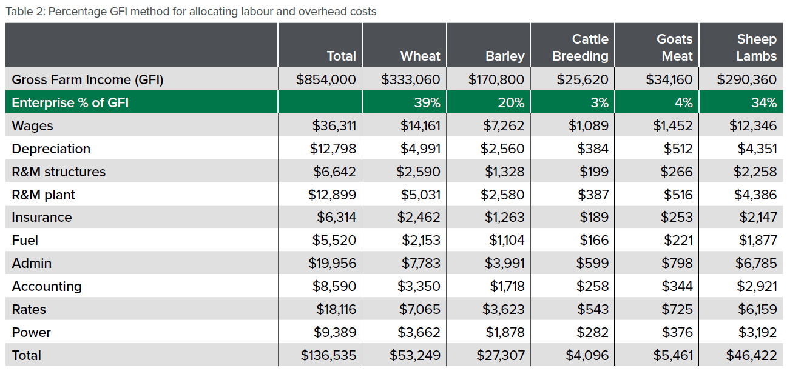
Task: Click the R&M structures row label
Action: (58, 172)
